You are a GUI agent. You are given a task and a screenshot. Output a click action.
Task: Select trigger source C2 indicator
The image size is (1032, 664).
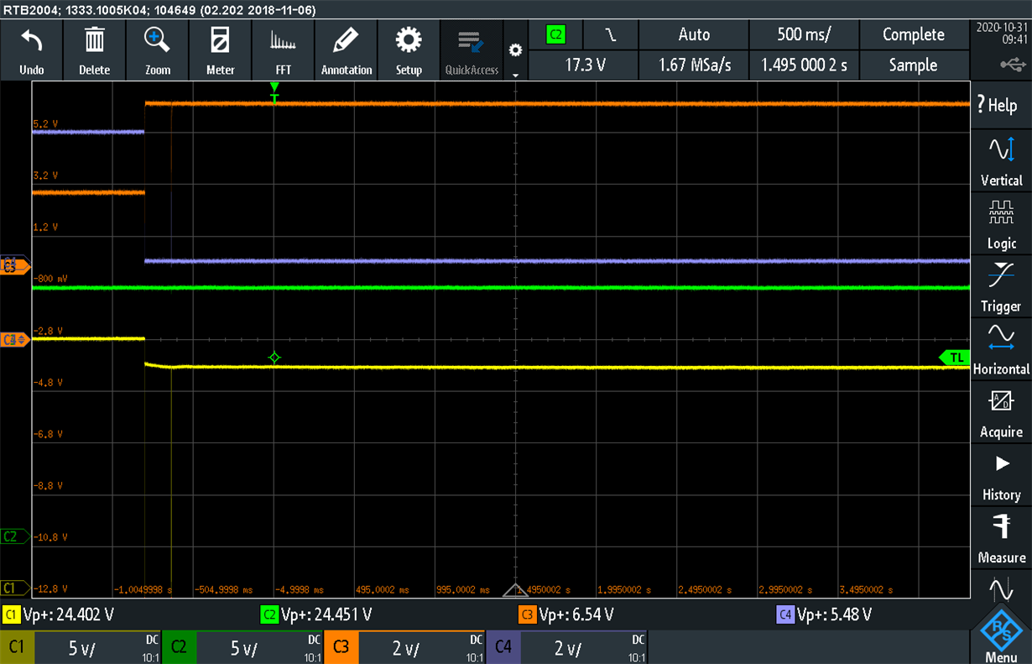click(x=555, y=34)
